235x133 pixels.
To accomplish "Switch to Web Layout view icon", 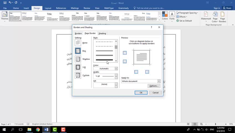I will pyautogui.click(x=201, y=124).
